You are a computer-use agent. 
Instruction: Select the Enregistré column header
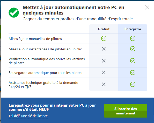point(133,29)
